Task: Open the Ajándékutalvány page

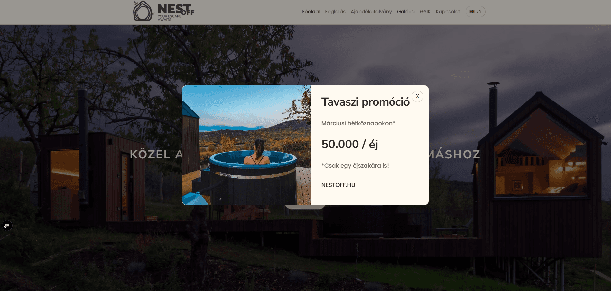Action: point(371,12)
